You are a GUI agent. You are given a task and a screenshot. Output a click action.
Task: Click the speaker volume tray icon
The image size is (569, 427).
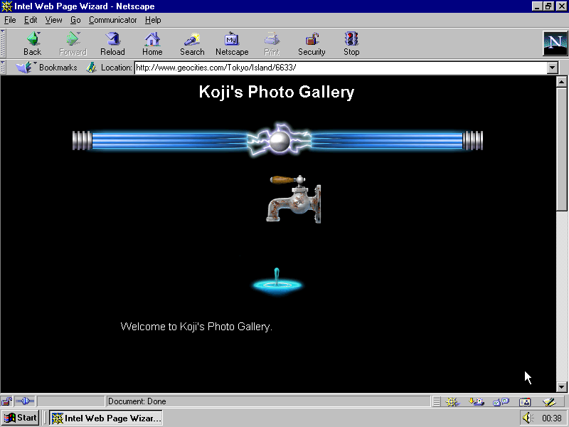click(528, 418)
